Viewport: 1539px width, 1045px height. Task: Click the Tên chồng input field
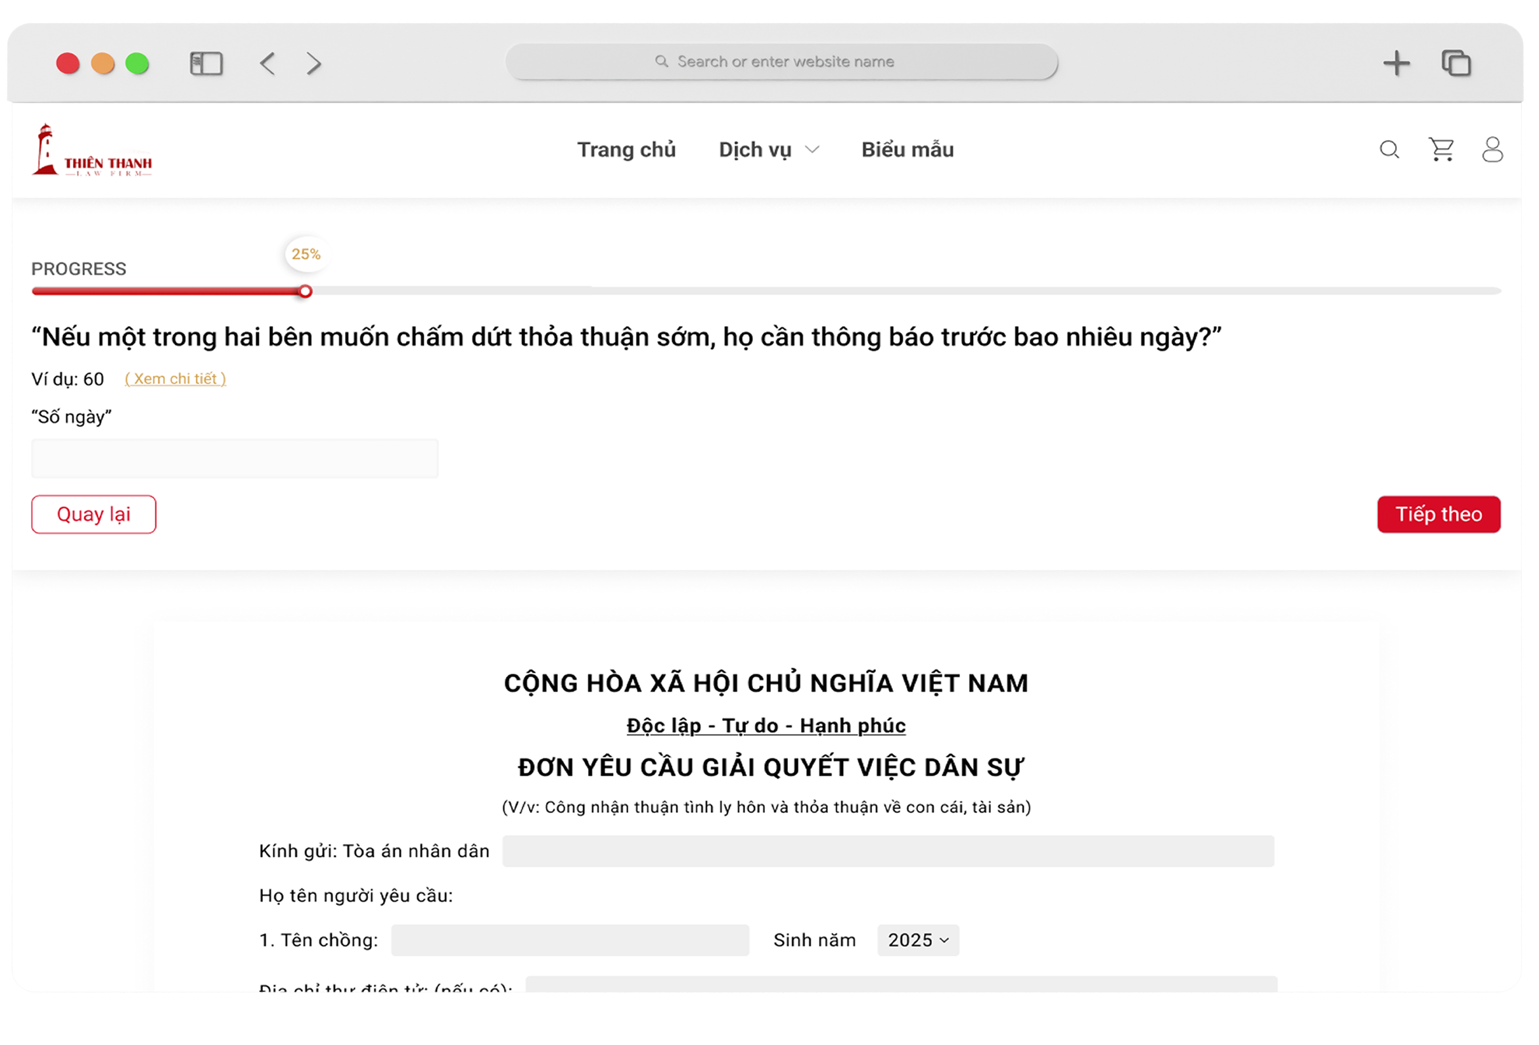click(570, 940)
